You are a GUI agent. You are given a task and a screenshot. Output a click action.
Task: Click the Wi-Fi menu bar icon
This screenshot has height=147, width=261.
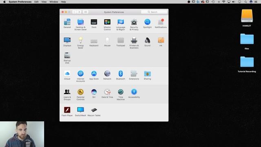(224, 2)
